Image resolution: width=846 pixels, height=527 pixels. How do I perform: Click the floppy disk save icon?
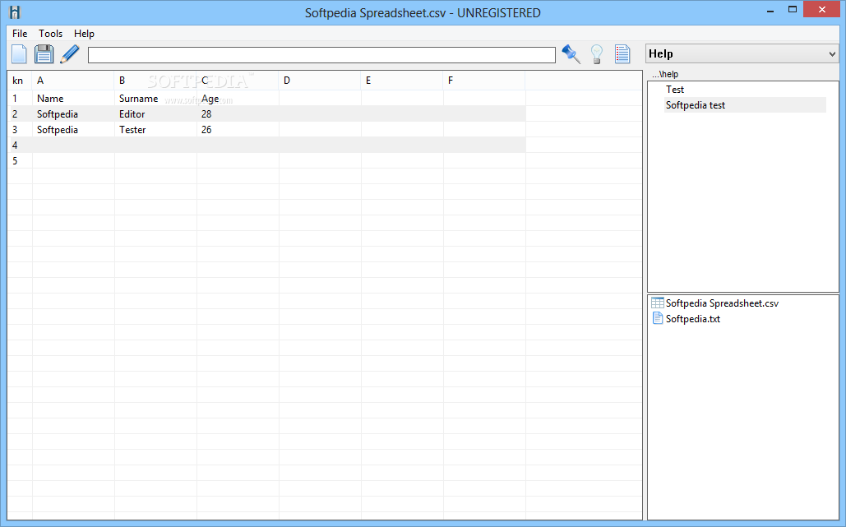point(44,54)
